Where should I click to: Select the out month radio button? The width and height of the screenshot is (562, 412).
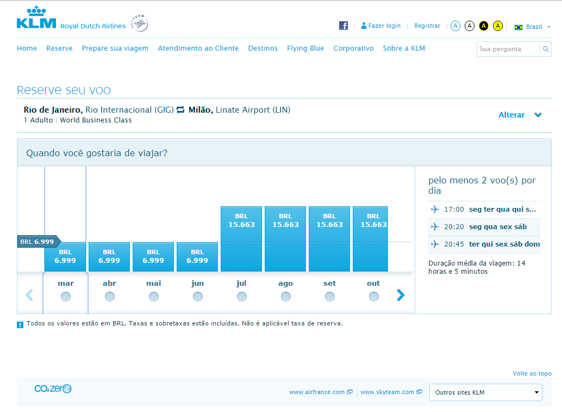[374, 297]
